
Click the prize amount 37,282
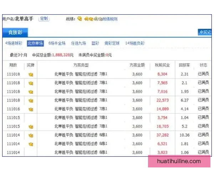[x=163, y=135]
